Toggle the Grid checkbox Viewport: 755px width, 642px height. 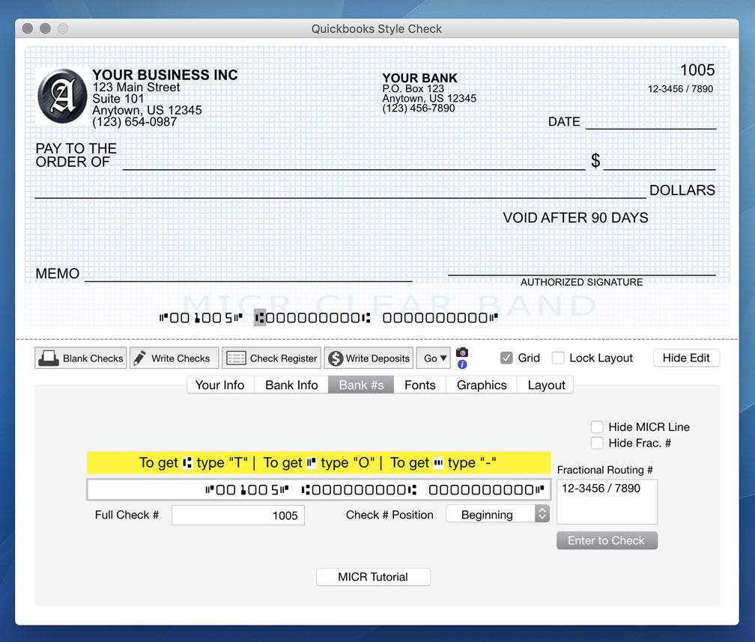[x=506, y=358]
